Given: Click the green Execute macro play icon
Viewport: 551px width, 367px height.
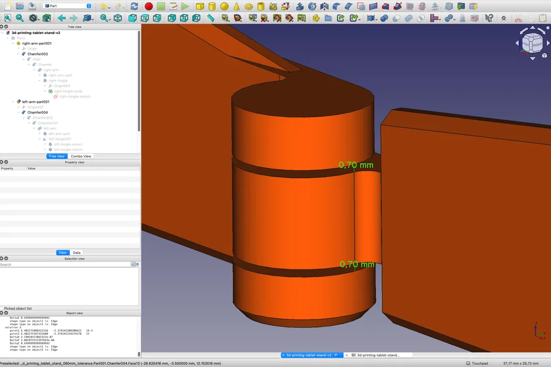Looking at the screenshot, I should coord(185,6).
